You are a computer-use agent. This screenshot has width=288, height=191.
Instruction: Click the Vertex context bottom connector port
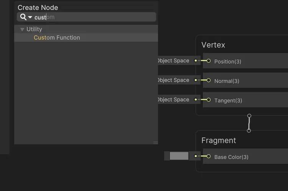tap(249, 116)
